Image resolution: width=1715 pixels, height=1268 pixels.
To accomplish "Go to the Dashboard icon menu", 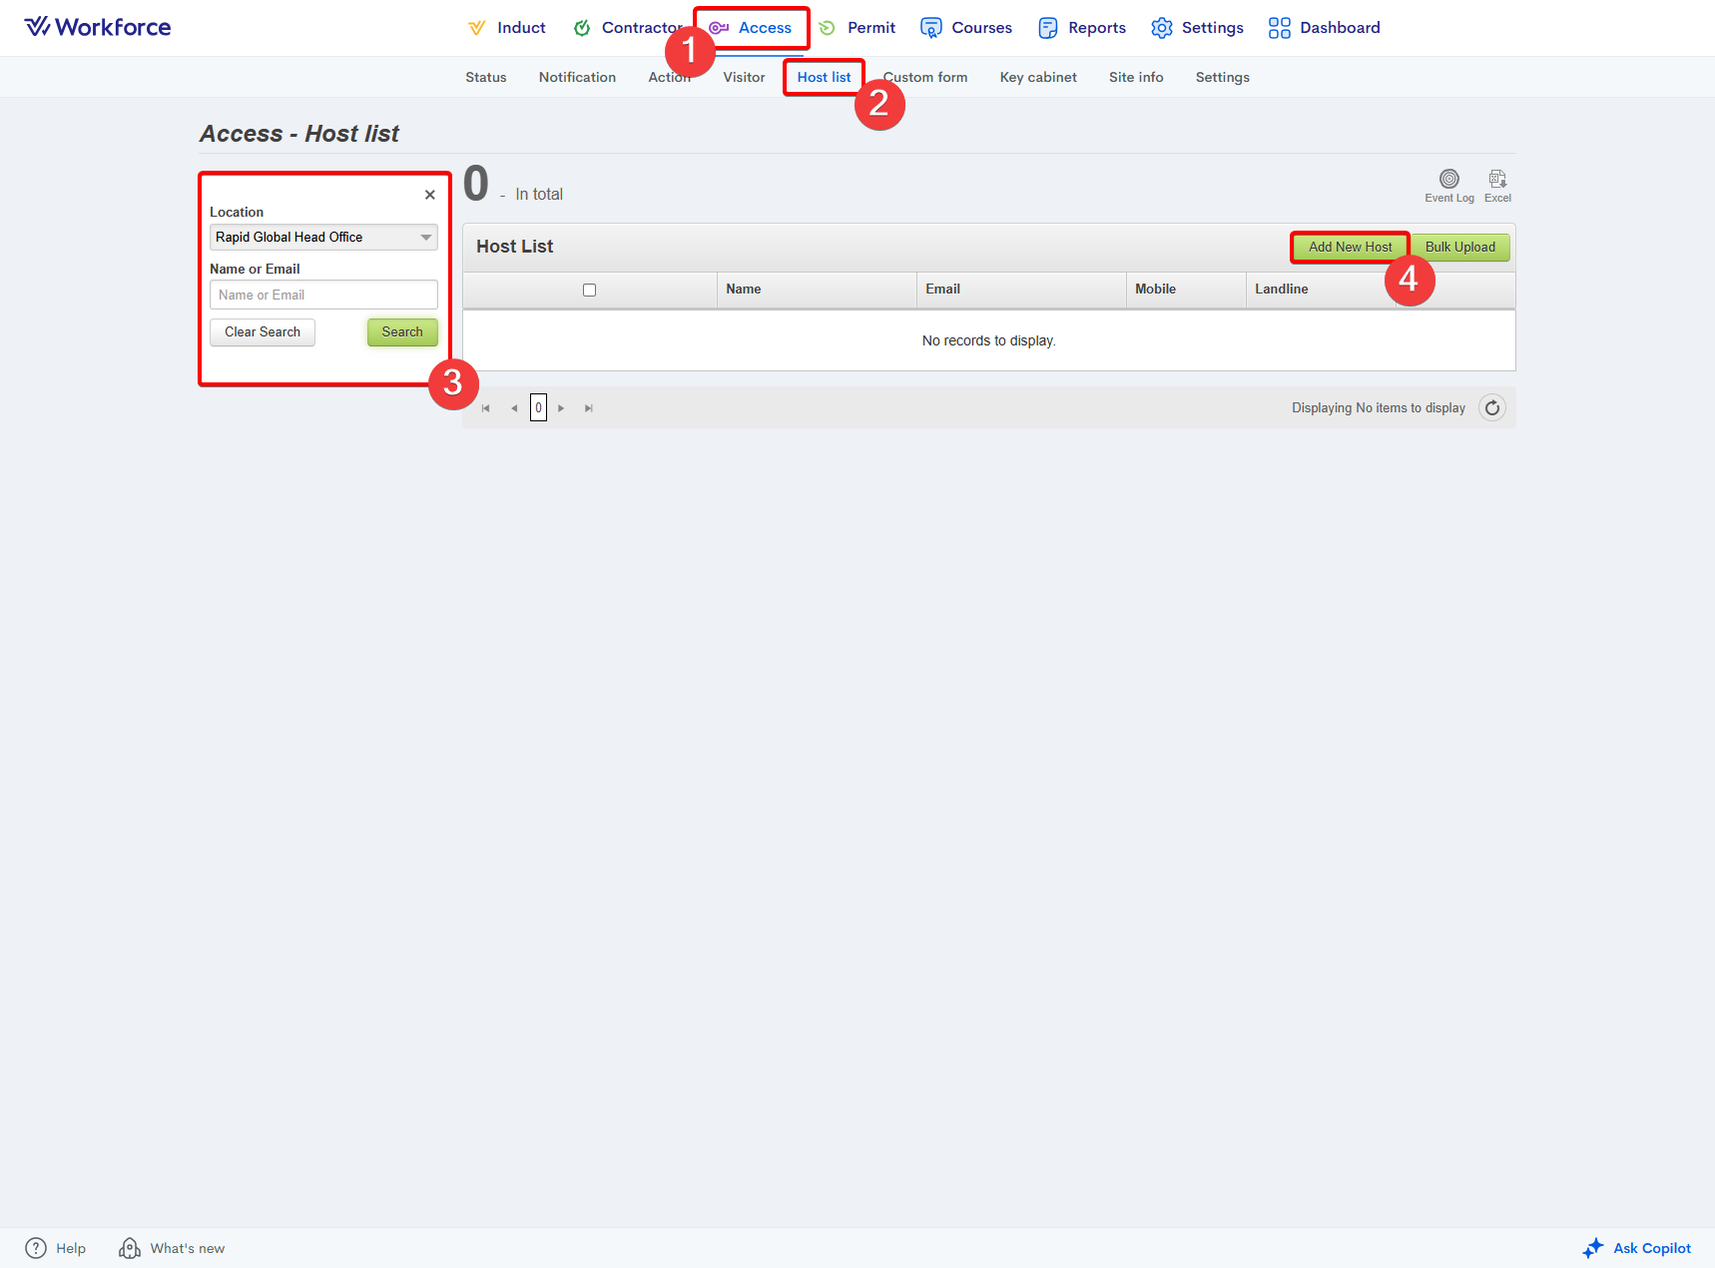I will 1279,28.
